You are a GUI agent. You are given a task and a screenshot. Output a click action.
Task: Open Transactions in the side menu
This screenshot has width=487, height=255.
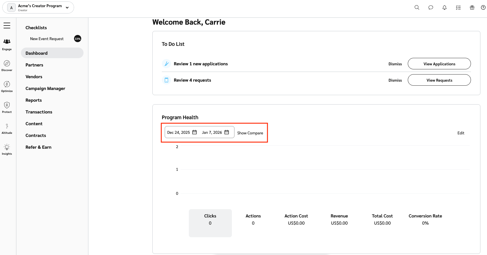click(39, 112)
